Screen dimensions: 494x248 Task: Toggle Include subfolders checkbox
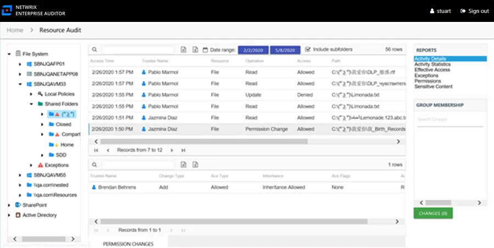point(308,49)
